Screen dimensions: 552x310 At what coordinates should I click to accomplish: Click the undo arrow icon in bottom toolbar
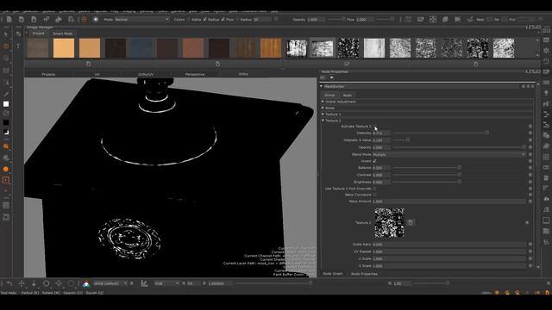click(9, 283)
